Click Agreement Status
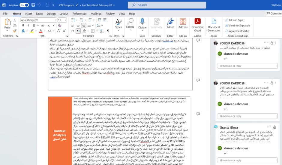 tap(237, 31)
